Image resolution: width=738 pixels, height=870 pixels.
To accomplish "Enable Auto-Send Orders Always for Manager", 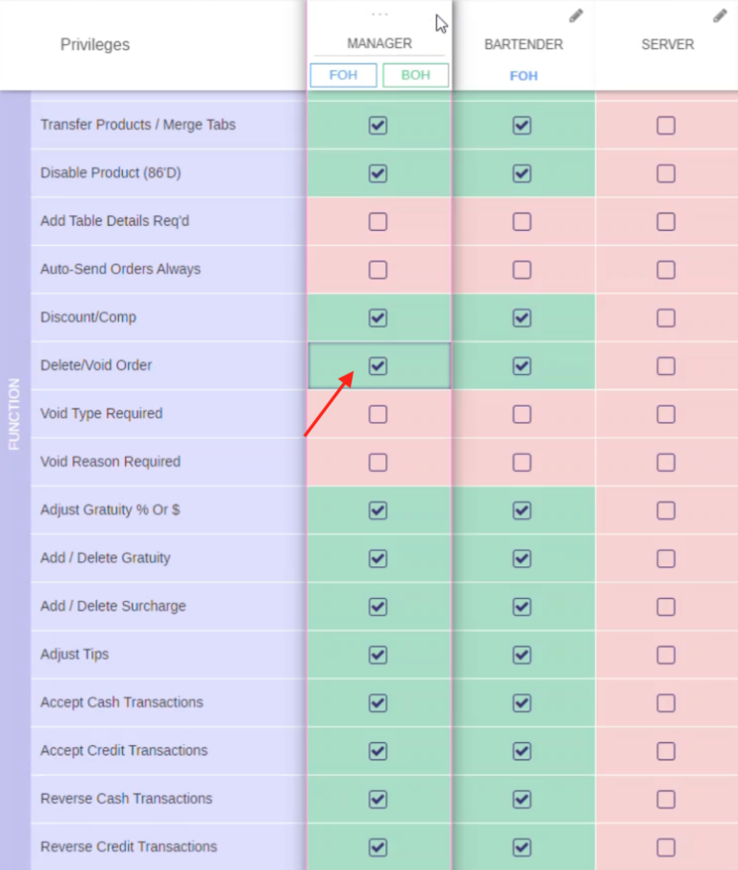I will coord(378,269).
